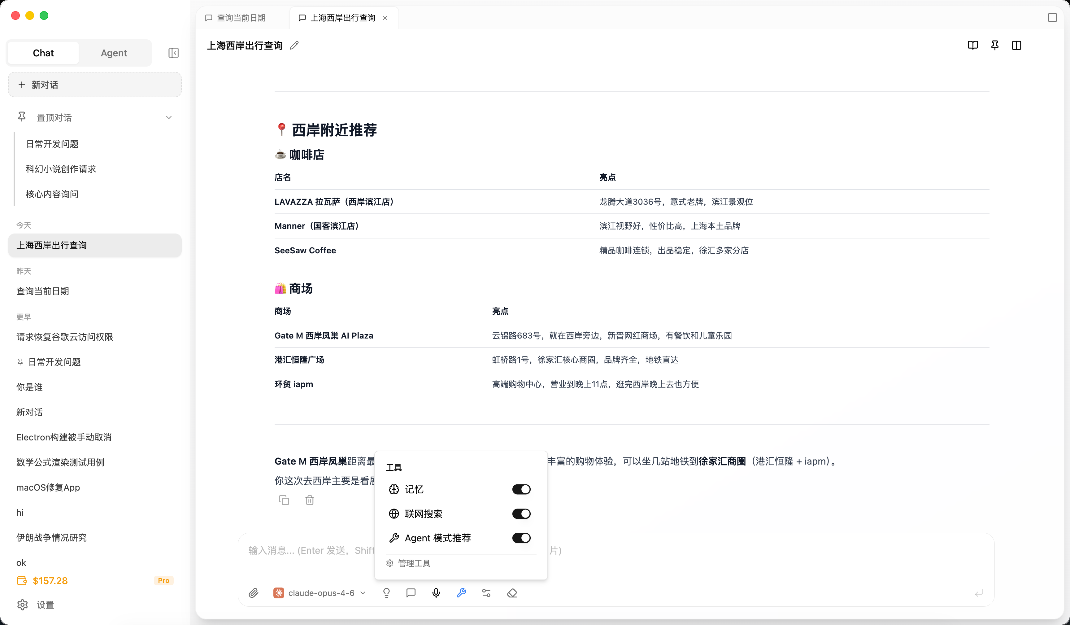Collapse the sidebar panel icon
Image resolution: width=1070 pixels, height=625 pixels.
173,53
